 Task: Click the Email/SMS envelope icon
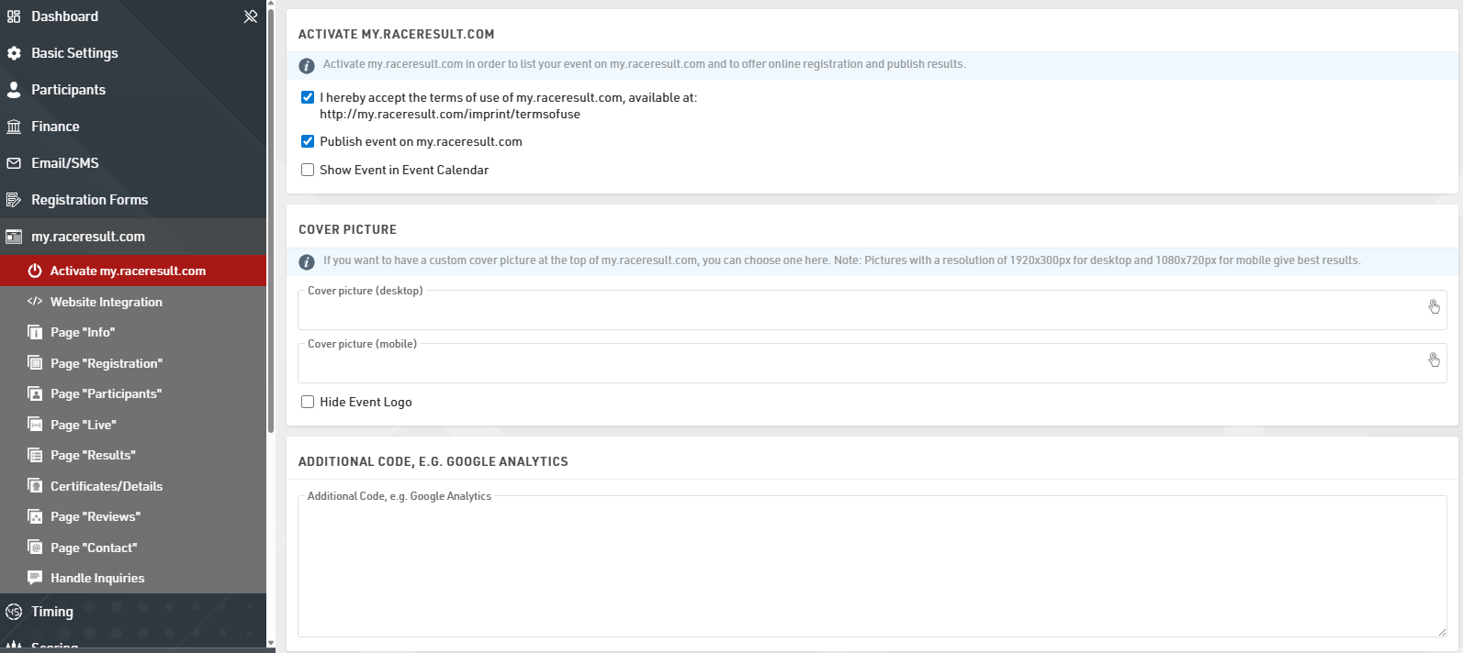point(14,163)
